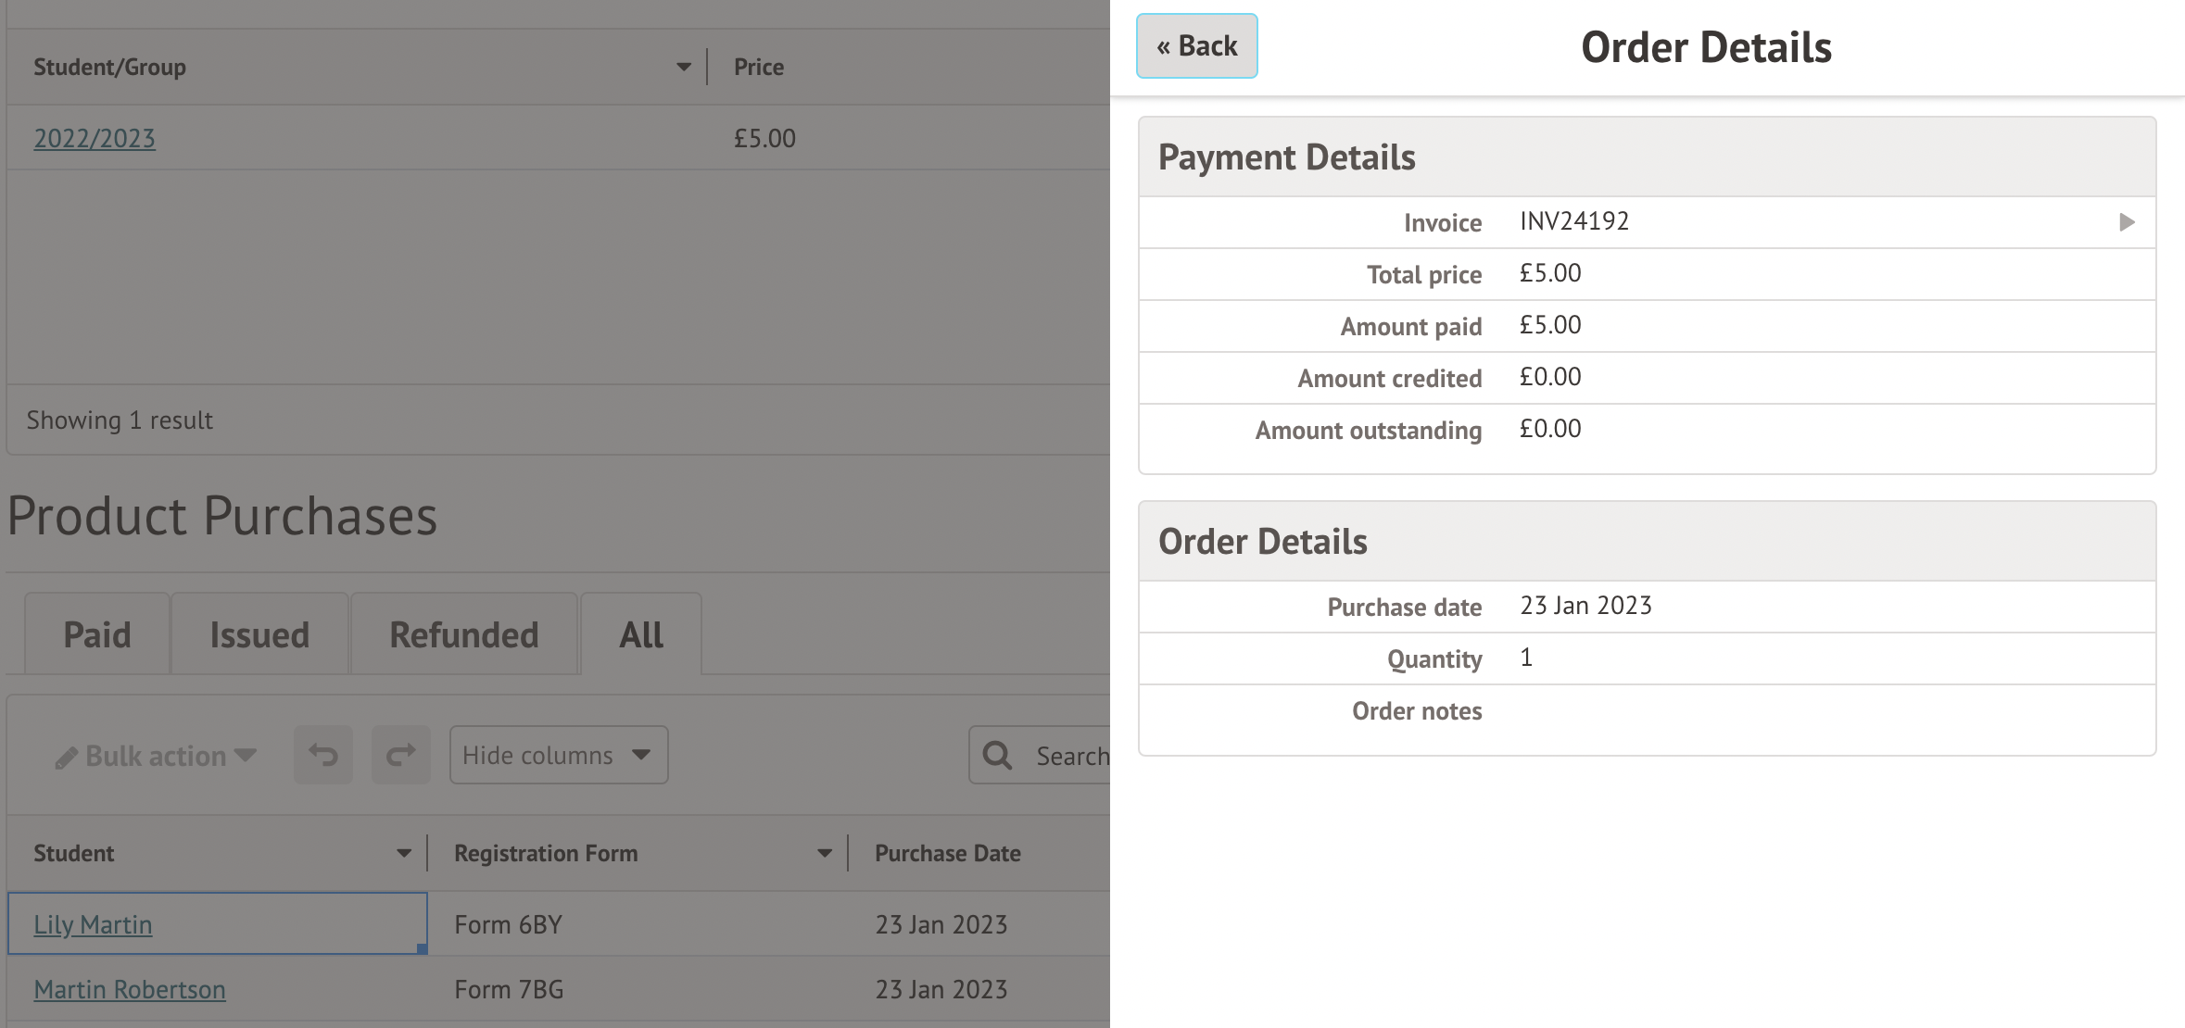
Task: Click the undo arrow icon
Action: coord(323,755)
